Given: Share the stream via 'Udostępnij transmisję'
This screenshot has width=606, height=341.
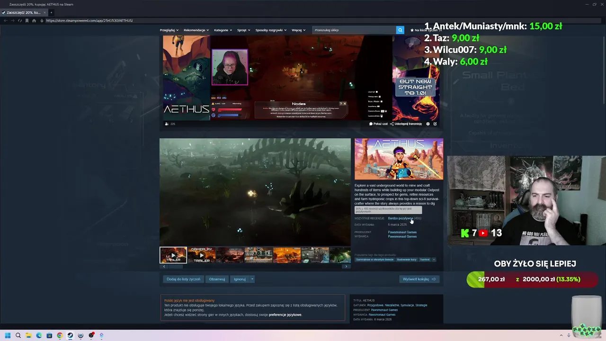Looking at the screenshot, I should pyautogui.click(x=406, y=124).
